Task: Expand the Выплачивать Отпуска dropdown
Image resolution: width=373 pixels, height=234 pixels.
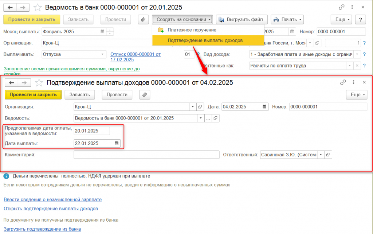Action: 102,54
